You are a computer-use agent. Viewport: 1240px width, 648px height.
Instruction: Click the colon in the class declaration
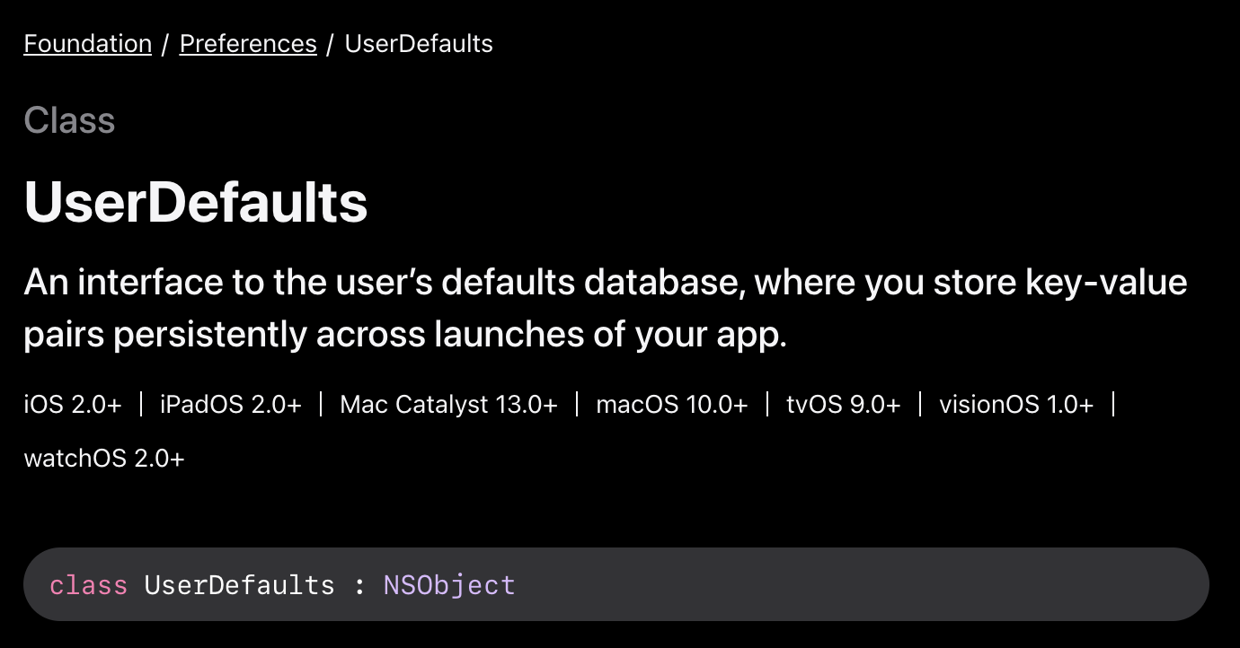[359, 586]
